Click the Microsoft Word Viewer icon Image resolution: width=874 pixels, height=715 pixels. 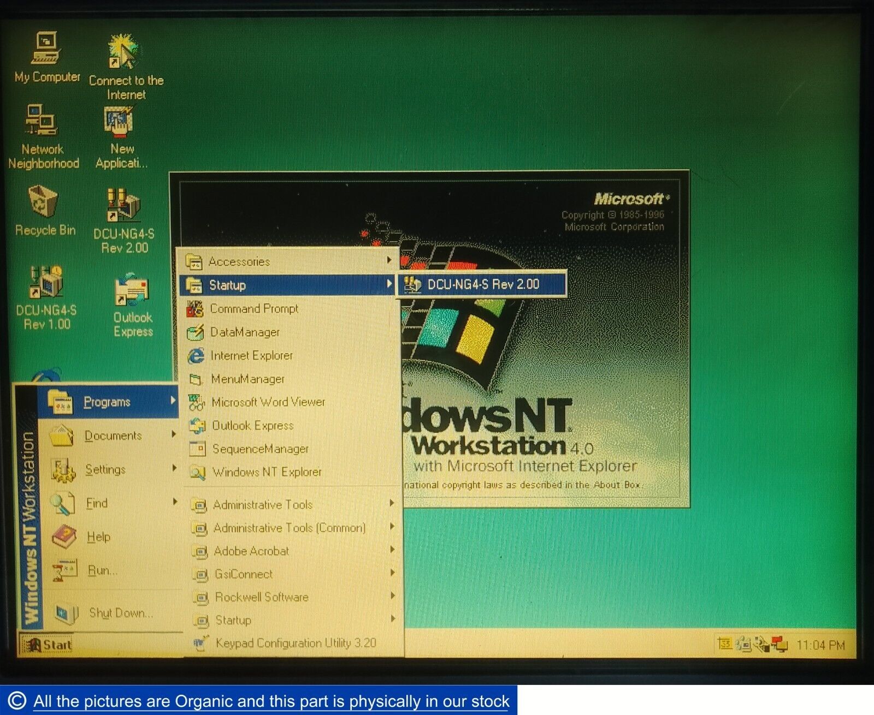197,403
